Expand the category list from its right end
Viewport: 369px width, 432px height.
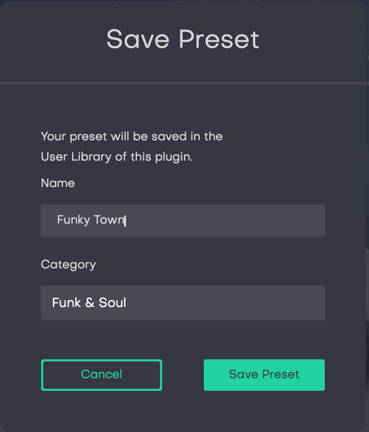pos(312,303)
